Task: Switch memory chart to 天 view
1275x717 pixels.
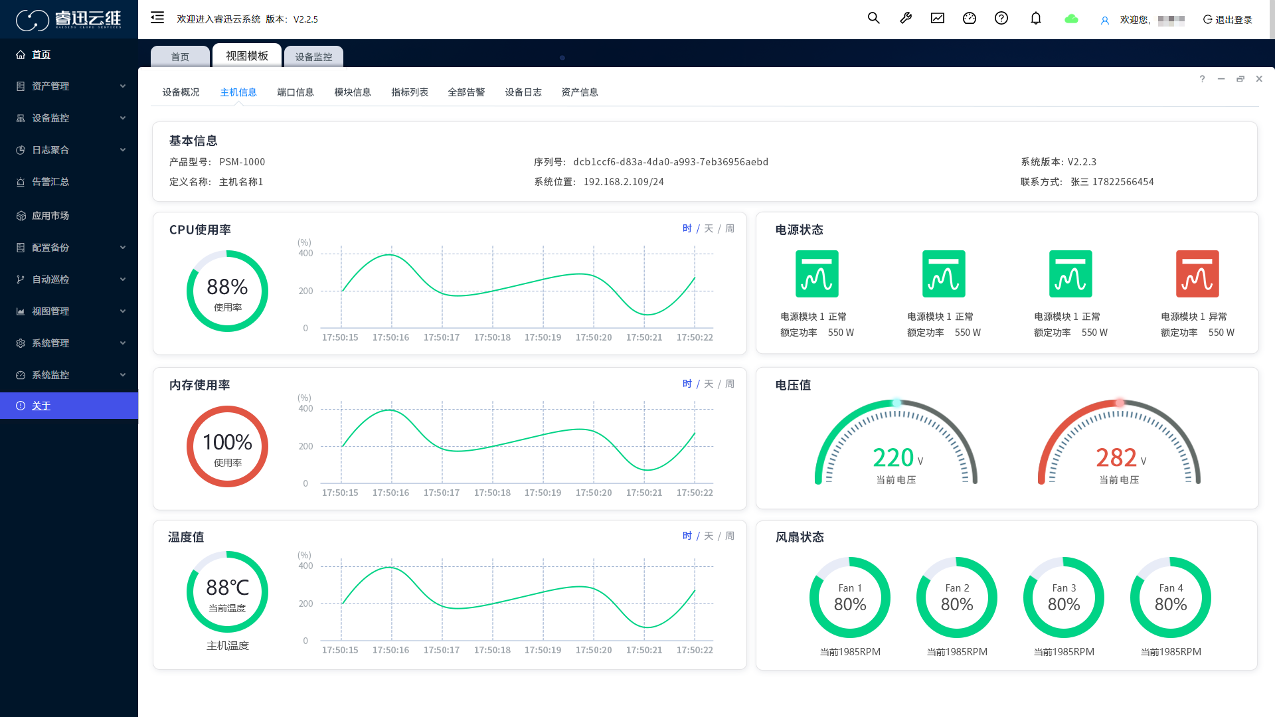Action: click(709, 384)
